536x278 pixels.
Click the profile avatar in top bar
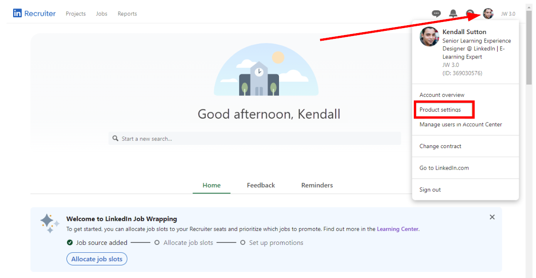[x=488, y=14]
